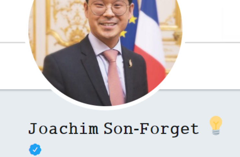The height and width of the screenshot is (157, 240).
Task: Click the Joachim Son-Forget display name
Action: (114, 129)
